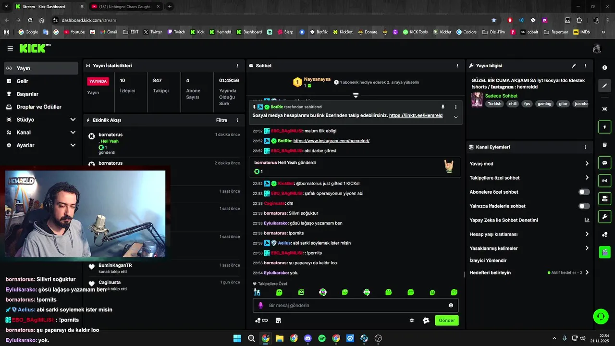Open Yayın İstatistikleri three-dot options
The image size is (615, 346).
coord(237,66)
